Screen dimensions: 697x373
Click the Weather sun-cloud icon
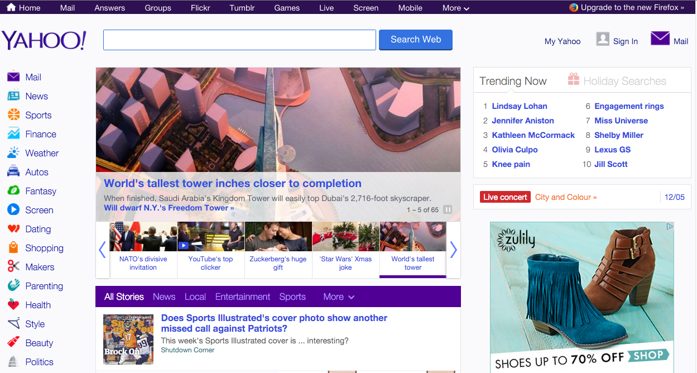13,153
